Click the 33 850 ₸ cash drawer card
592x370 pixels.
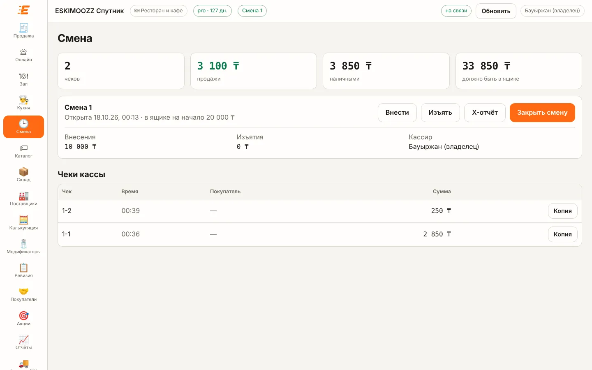pyautogui.click(x=519, y=71)
